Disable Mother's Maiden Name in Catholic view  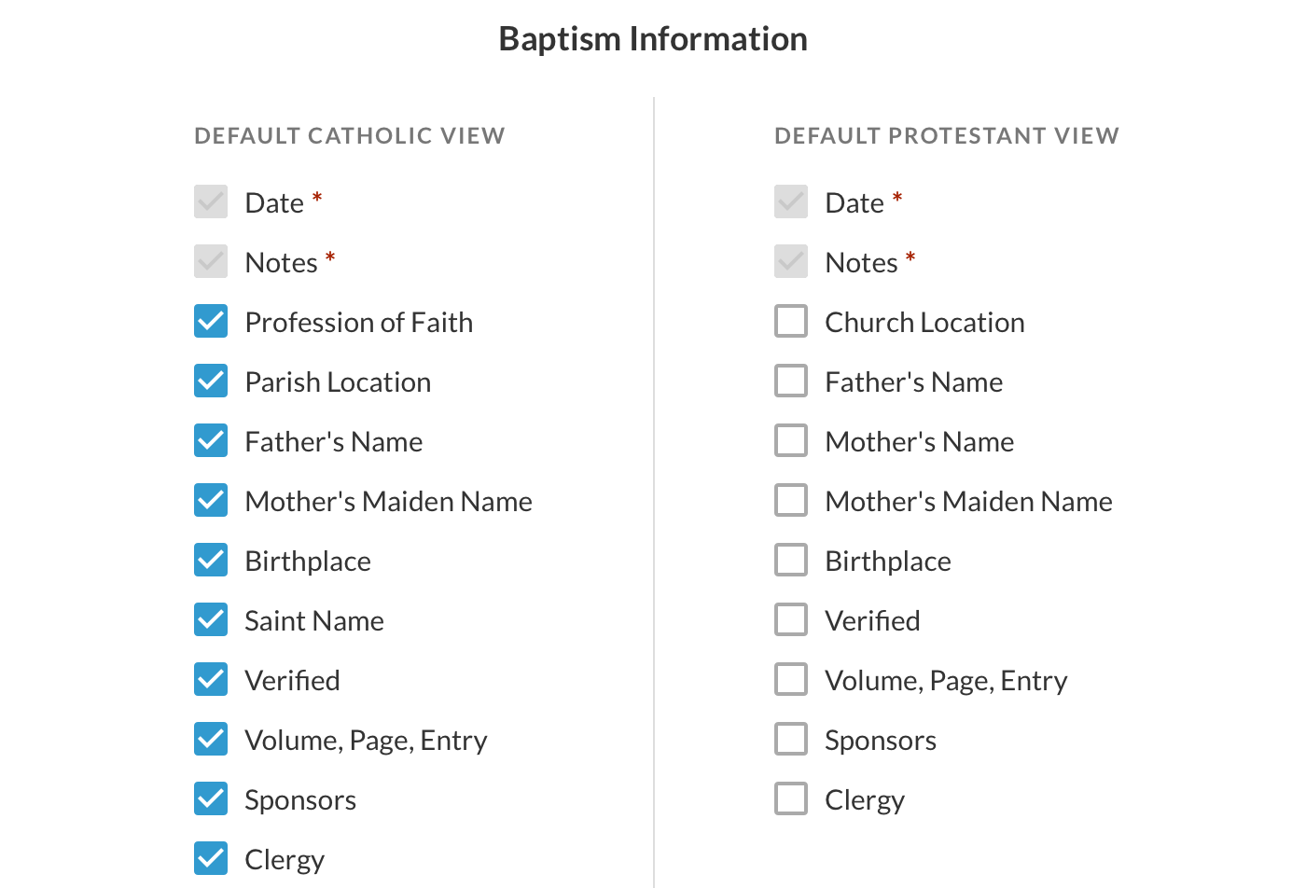click(x=211, y=500)
